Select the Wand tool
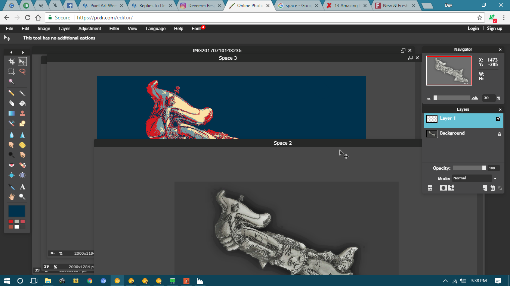This screenshot has height=286, width=510. click(x=12, y=82)
